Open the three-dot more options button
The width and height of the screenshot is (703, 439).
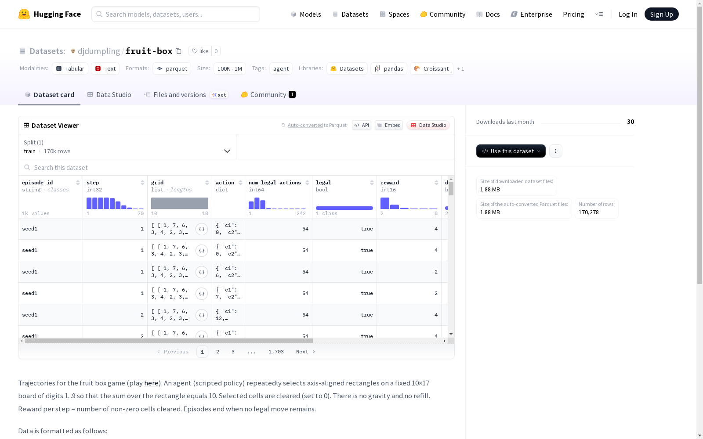[556, 151]
